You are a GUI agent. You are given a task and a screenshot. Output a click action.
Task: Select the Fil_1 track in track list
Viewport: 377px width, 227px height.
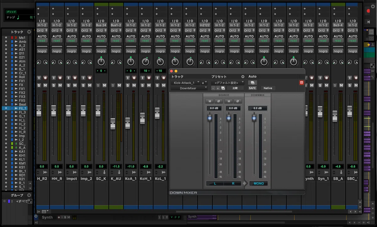tap(22, 108)
